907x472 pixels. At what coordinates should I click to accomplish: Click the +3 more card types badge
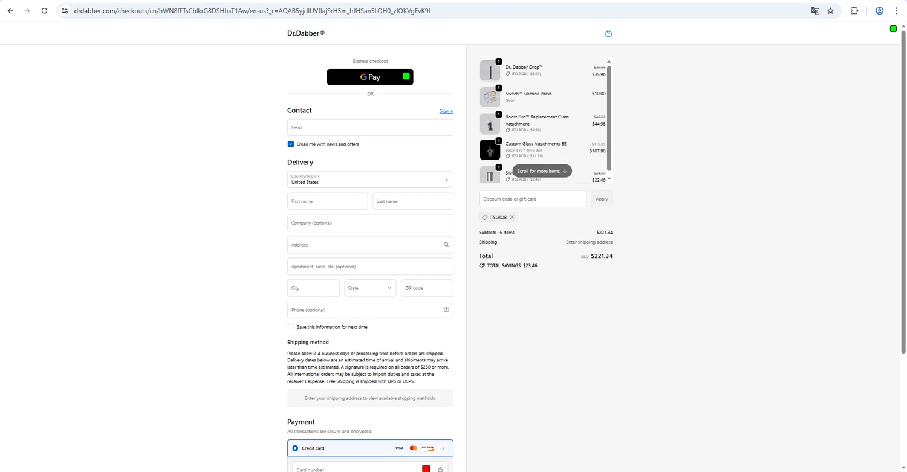442,448
